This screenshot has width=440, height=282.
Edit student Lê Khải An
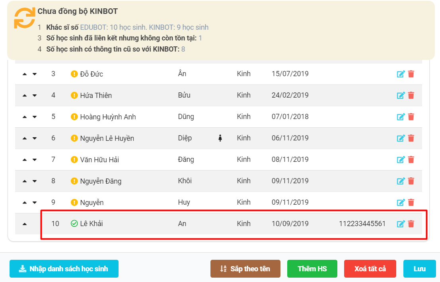coord(401,224)
